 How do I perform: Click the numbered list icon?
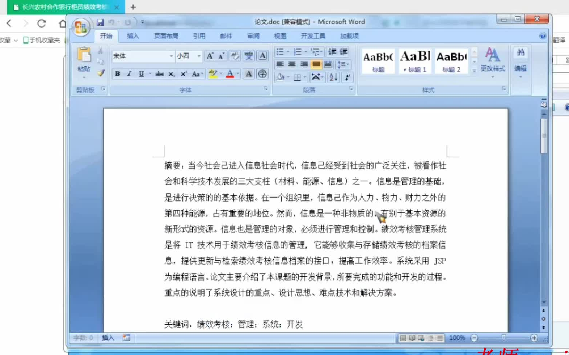[298, 52]
